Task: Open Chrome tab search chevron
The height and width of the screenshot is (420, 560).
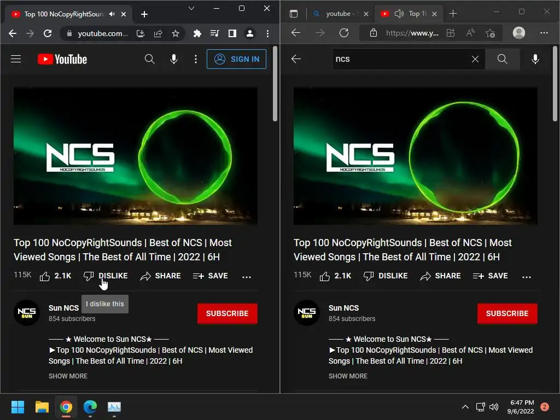Action: click(191, 8)
